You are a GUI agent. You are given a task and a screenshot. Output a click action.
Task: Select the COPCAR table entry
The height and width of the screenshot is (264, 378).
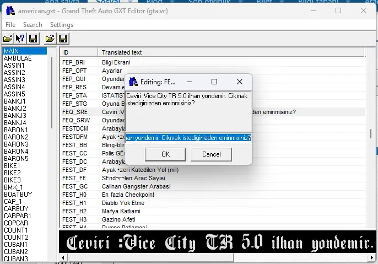pyautogui.click(x=16, y=223)
